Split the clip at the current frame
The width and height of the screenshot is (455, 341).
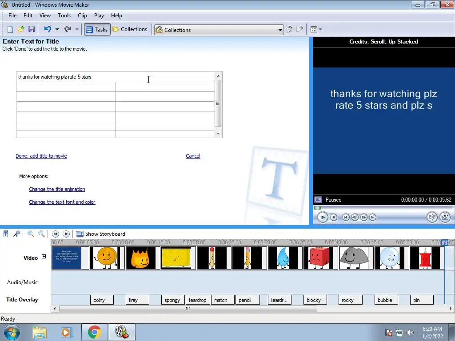point(432,217)
